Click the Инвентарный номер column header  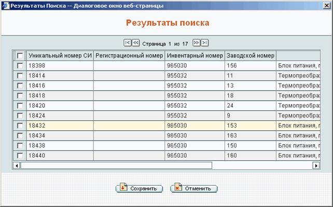[195, 56]
